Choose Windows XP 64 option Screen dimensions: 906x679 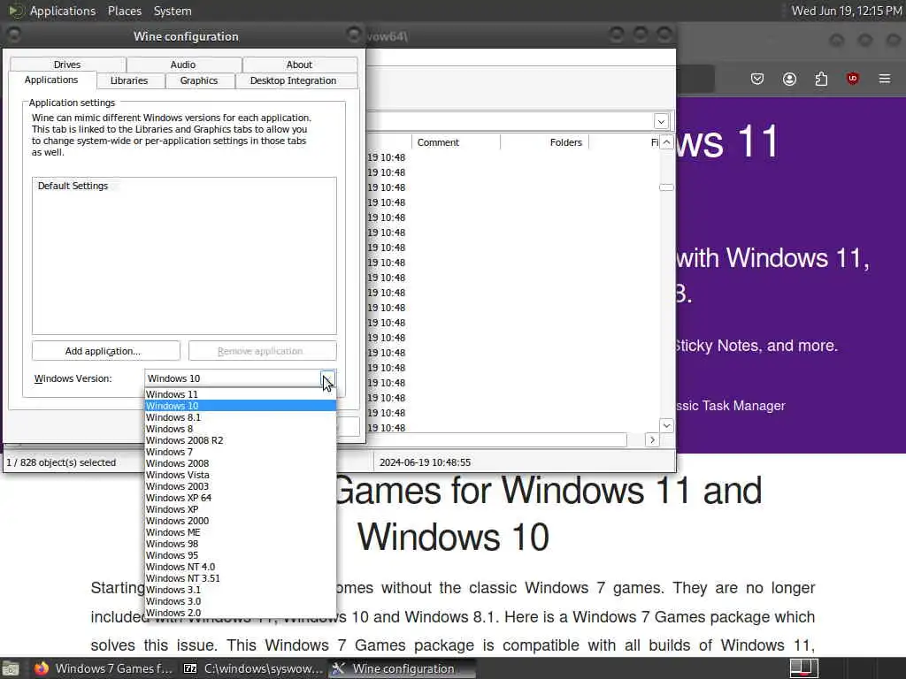(x=240, y=498)
